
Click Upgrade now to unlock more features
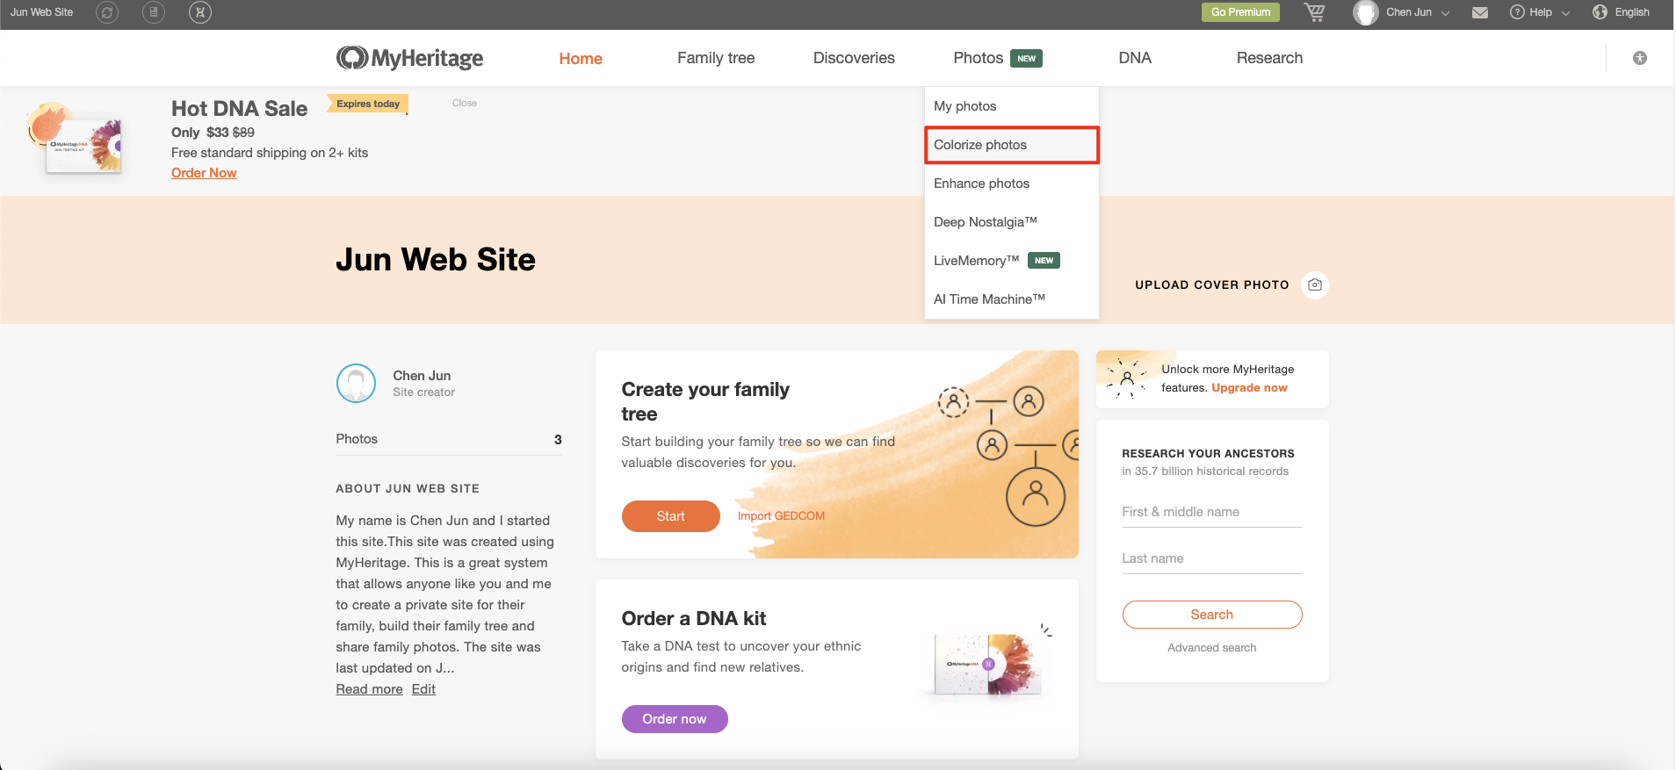click(1248, 387)
